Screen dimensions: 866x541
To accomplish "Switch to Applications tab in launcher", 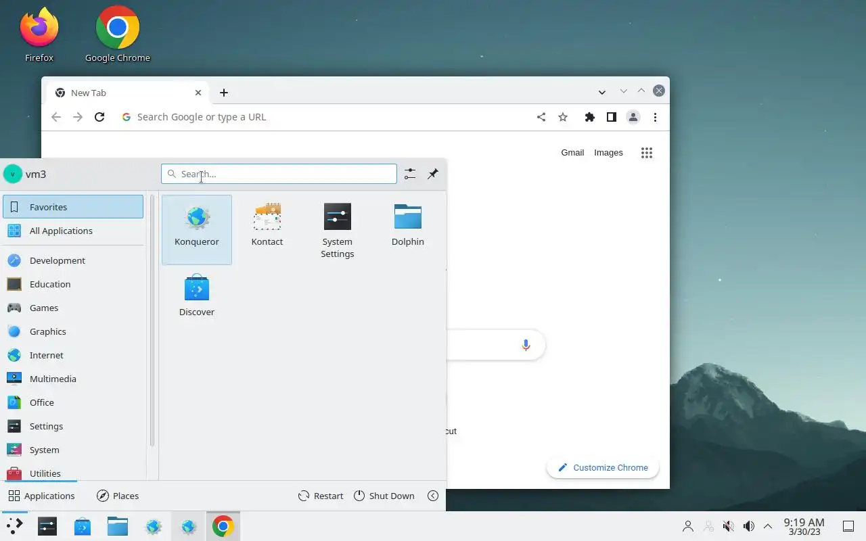I will tap(41, 496).
